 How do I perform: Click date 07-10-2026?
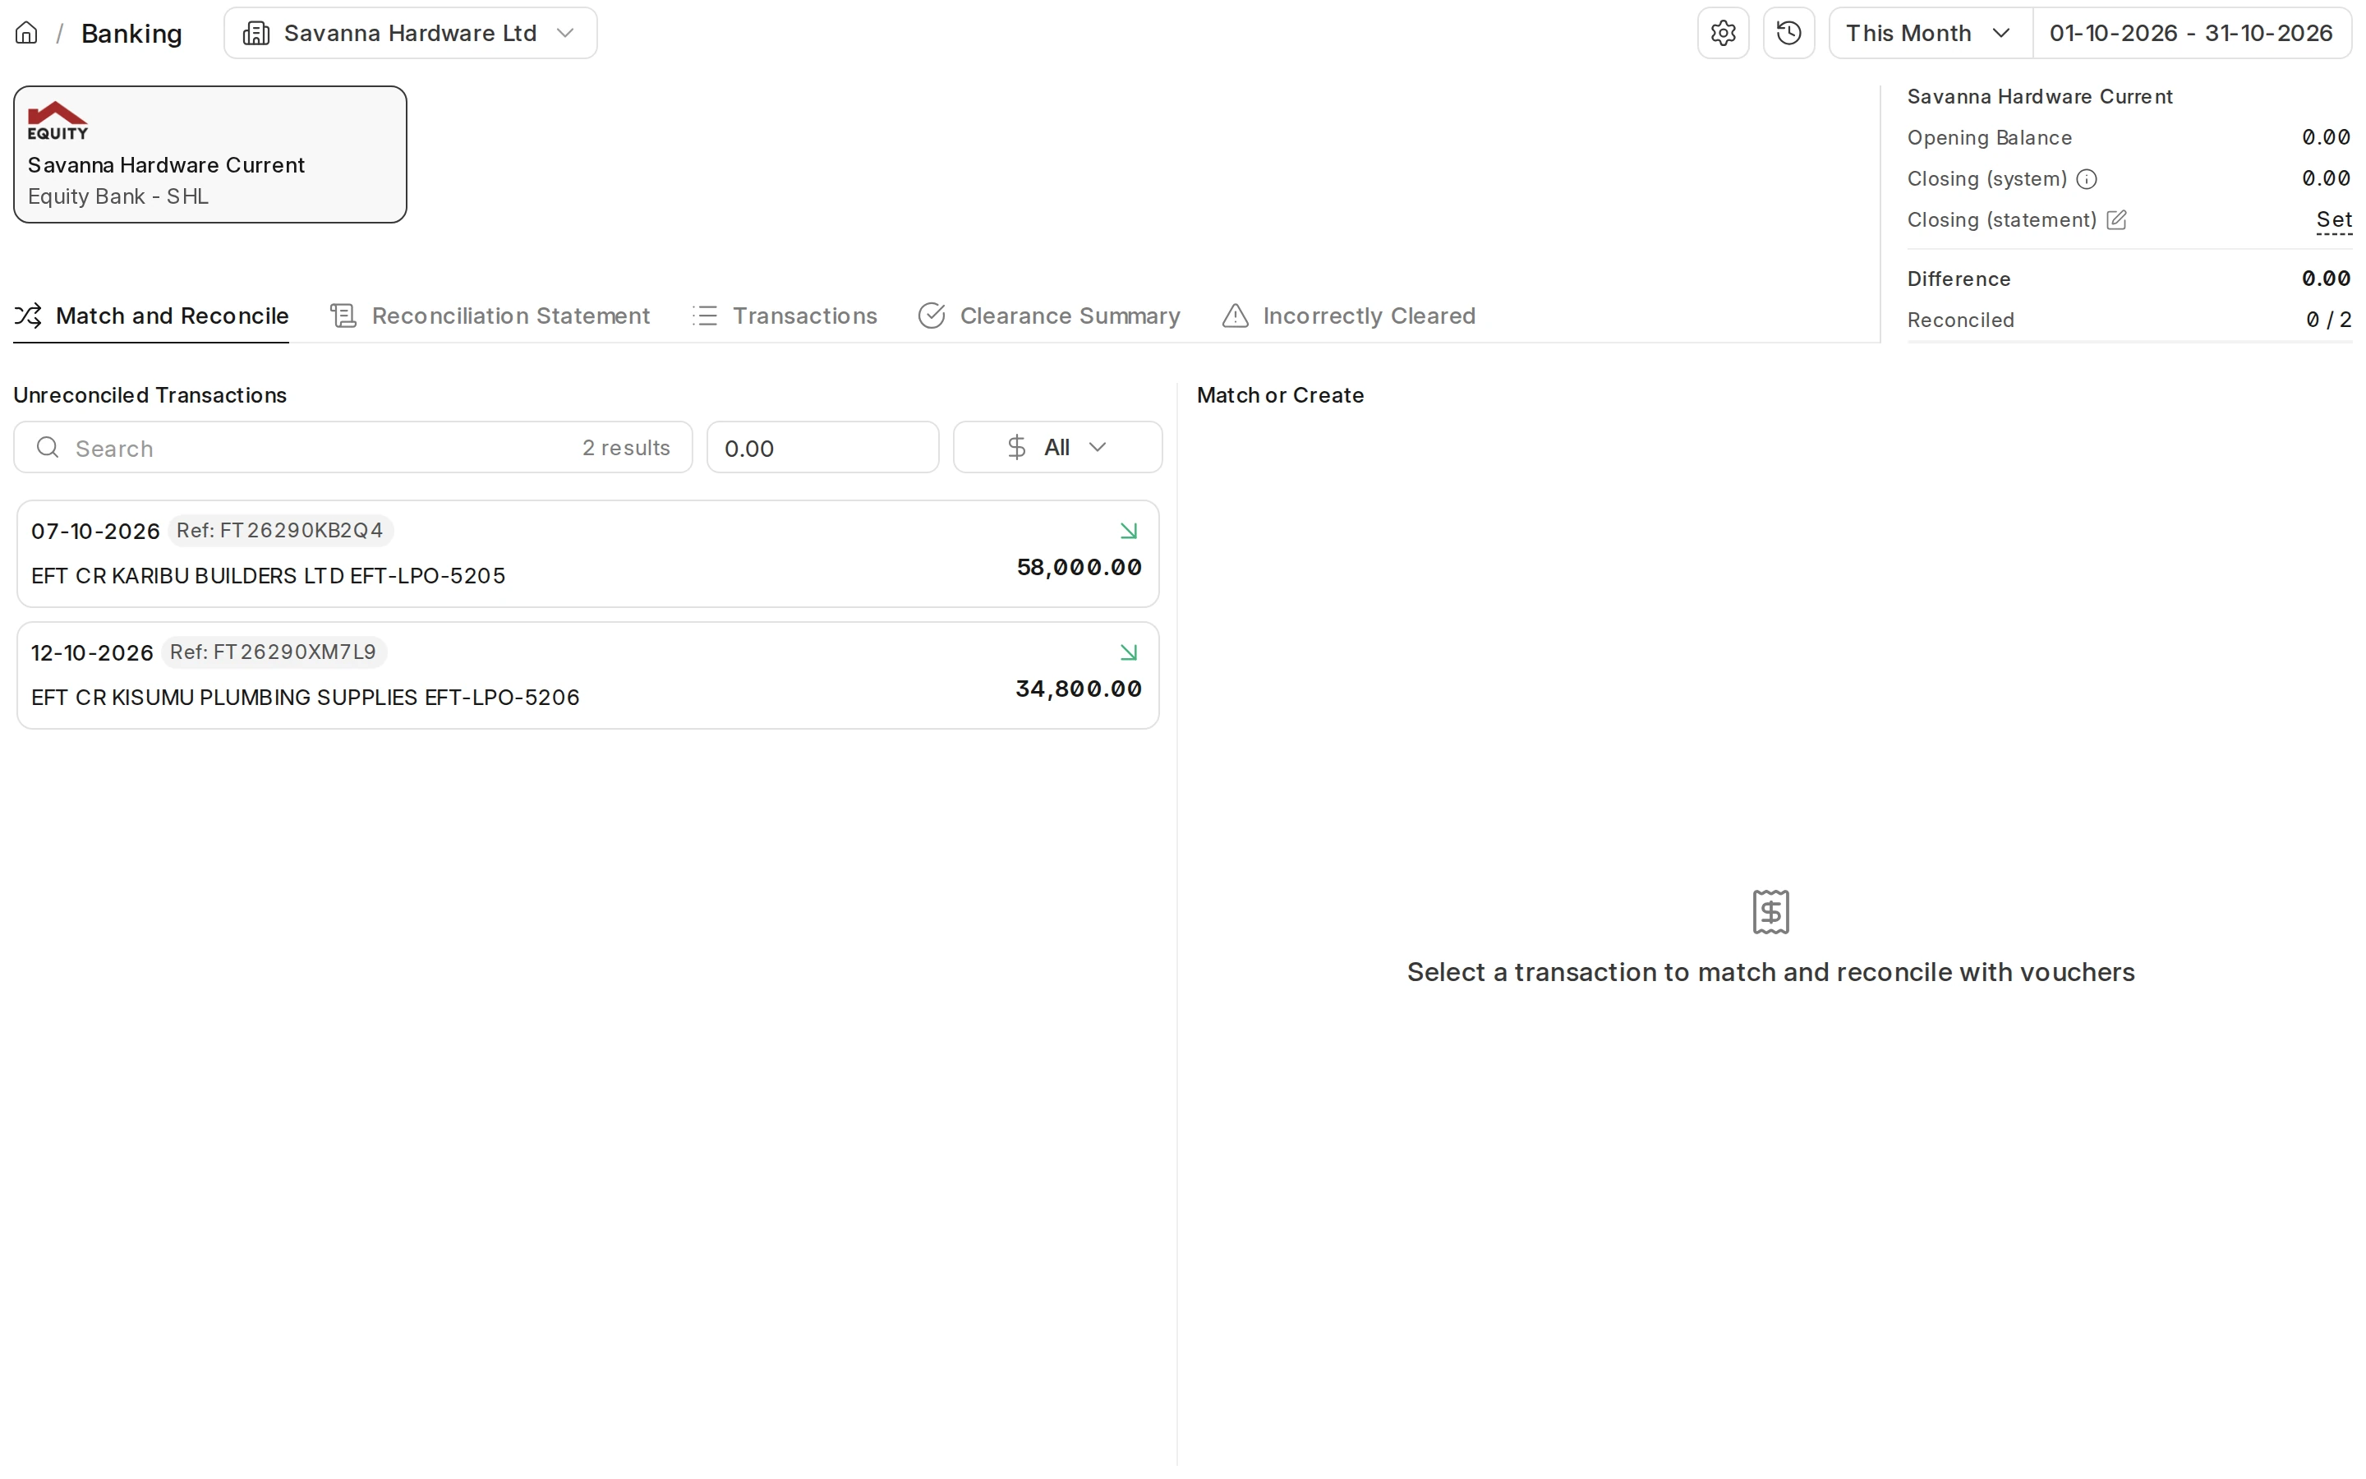(x=96, y=531)
